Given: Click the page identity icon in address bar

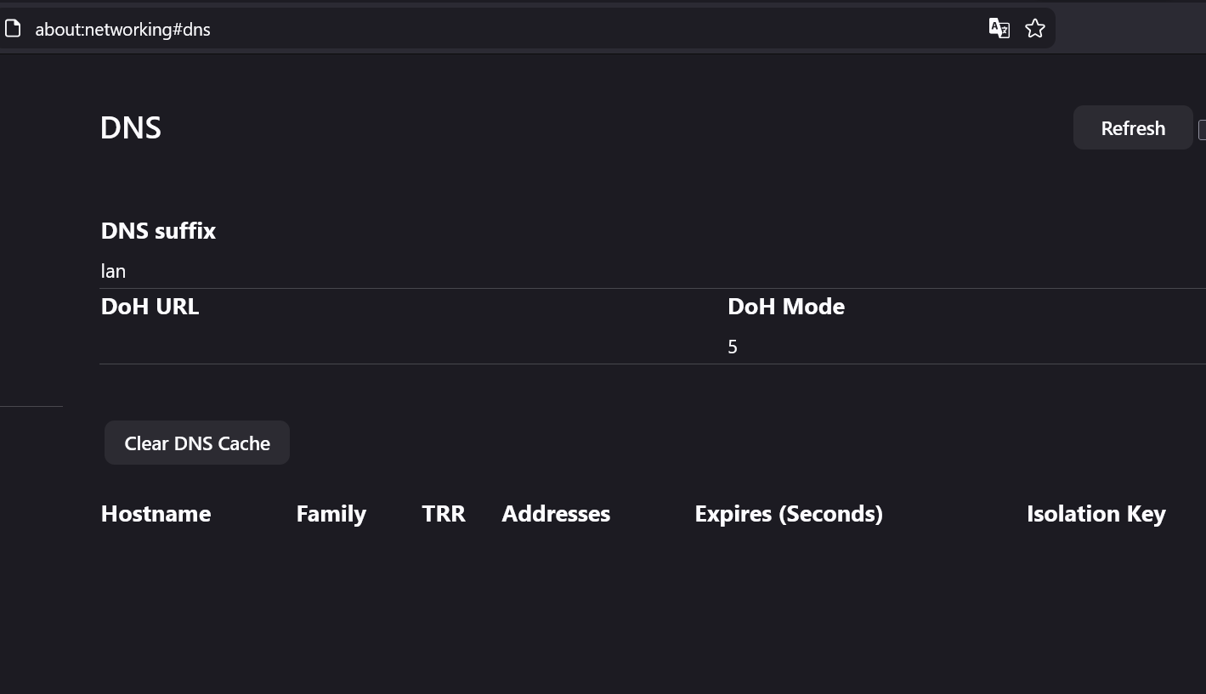Looking at the screenshot, I should point(13,29).
